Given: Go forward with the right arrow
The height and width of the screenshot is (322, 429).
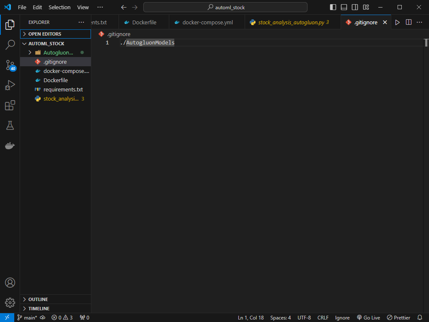Looking at the screenshot, I should [135, 8].
